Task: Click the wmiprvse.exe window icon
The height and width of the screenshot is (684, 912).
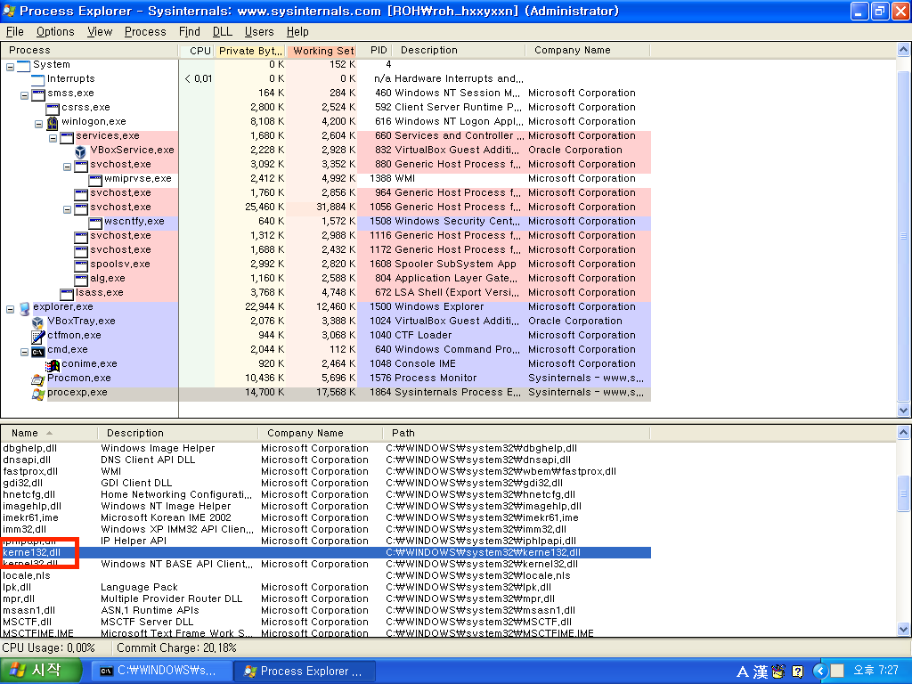Action: tap(94, 179)
